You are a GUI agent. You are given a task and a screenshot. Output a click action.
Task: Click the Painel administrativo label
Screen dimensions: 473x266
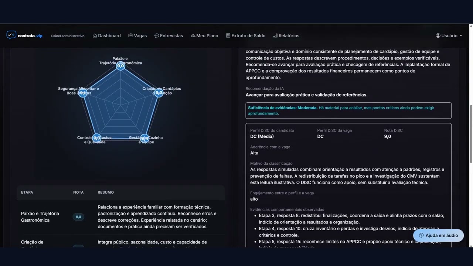click(x=68, y=36)
